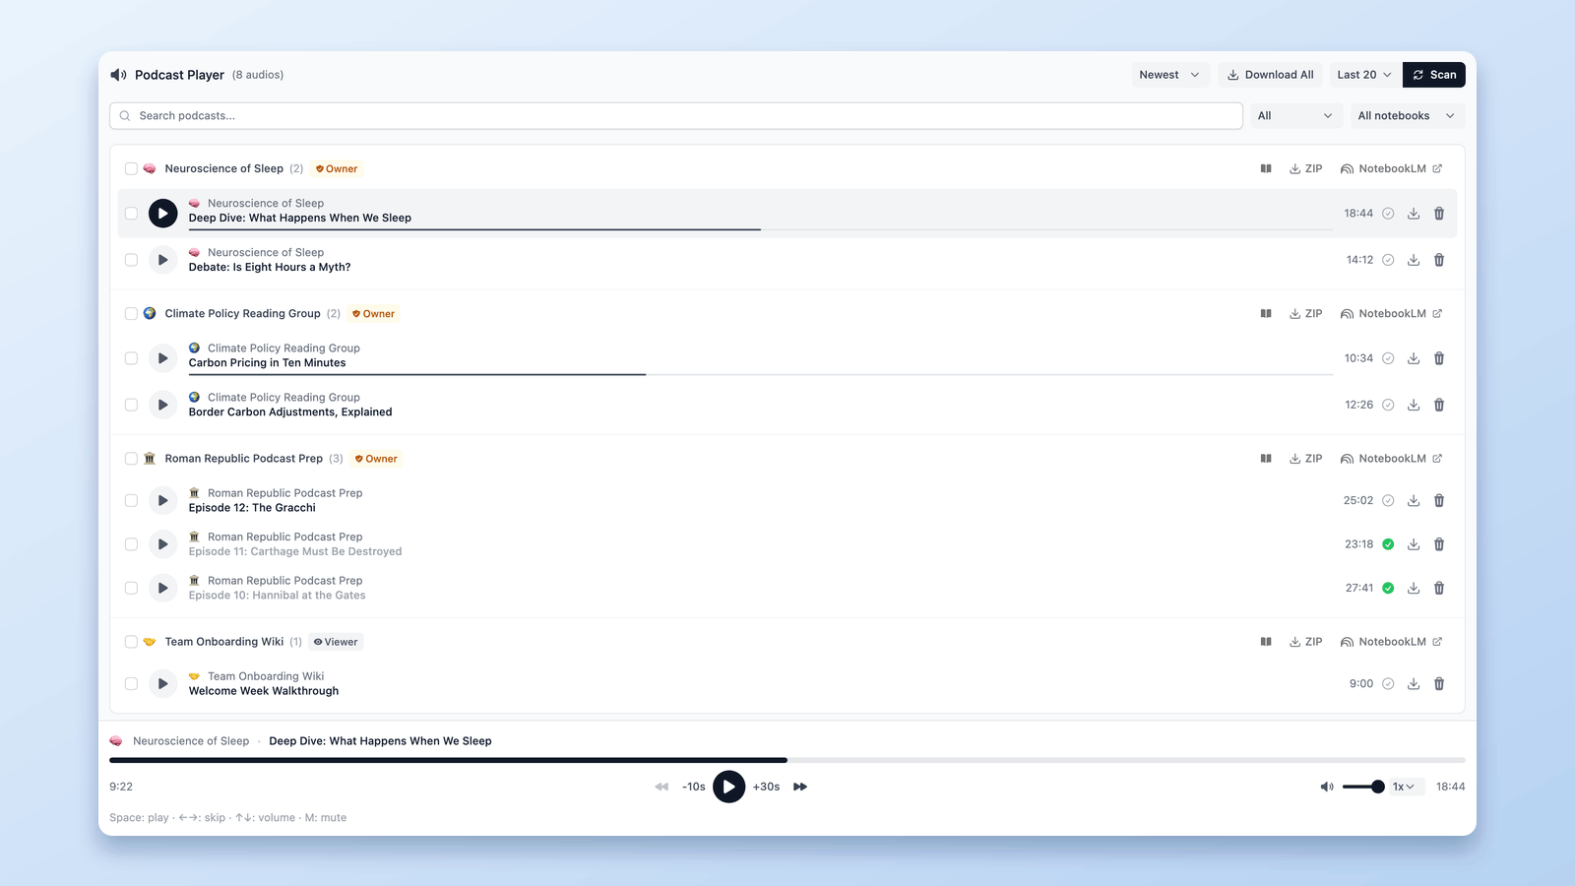Open the Last 20 dropdown

click(x=1364, y=75)
